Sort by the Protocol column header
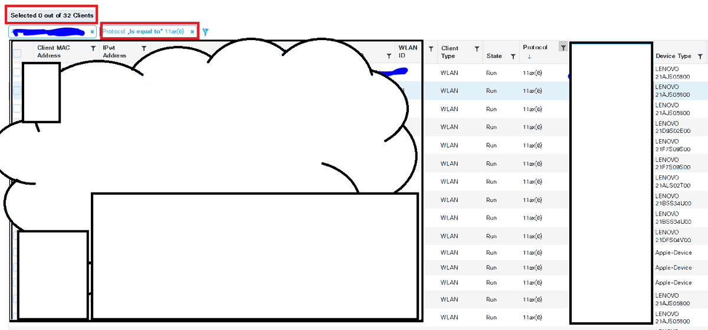The image size is (708, 330). [x=535, y=47]
